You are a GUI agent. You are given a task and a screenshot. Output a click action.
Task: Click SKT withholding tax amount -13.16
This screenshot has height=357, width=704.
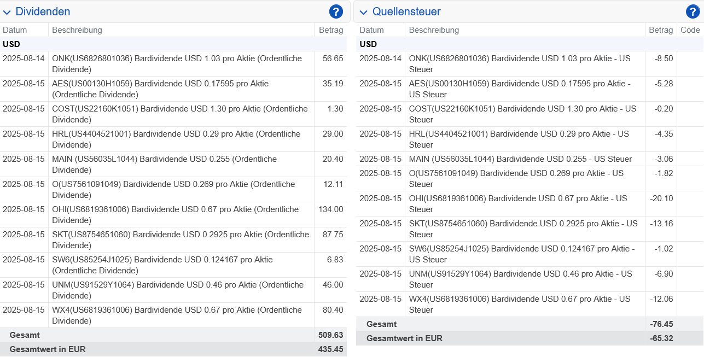661,224
